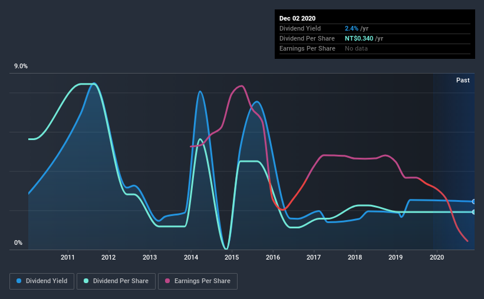Click the NT$0.340 Dividend Per Share value
The width and height of the screenshot is (484, 299).
[x=359, y=38]
